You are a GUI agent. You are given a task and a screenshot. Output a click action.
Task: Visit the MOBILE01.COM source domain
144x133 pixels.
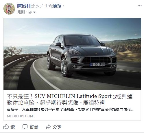20,116
